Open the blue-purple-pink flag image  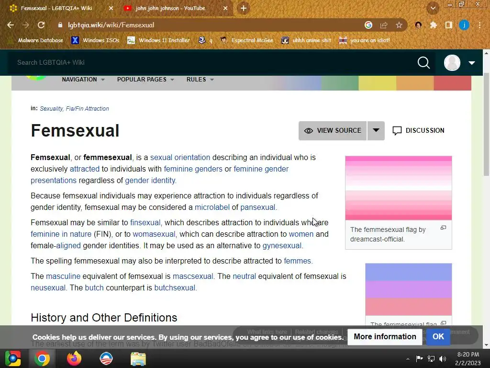tap(409, 289)
